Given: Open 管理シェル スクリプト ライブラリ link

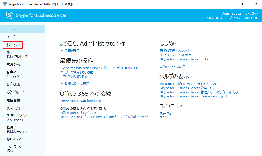Looking at the screenshot, I should (199, 92).
